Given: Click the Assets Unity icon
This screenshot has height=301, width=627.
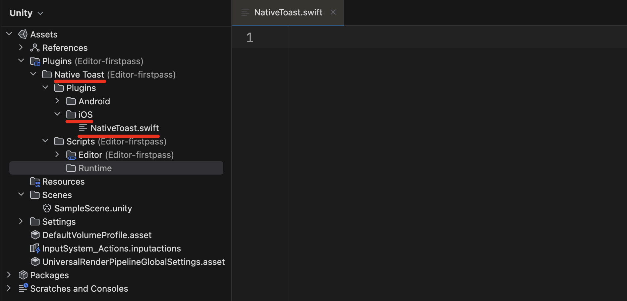Looking at the screenshot, I should click(x=23, y=34).
